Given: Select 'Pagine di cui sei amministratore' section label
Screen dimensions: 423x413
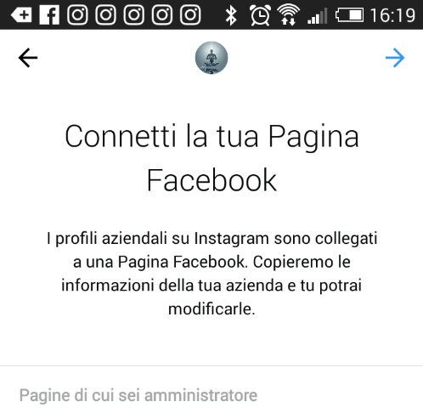Looking at the screenshot, I should click(x=138, y=395).
